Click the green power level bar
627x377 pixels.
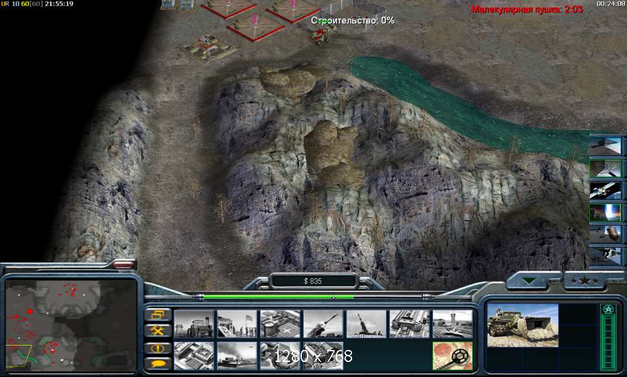[279, 297]
